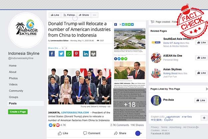Open the Ad Choices footer link
Screen dimensions: 208x139
(191, 127)
